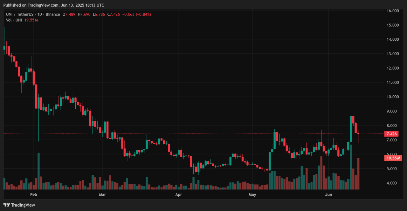Select the Feb label on the time axis
The width and height of the screenshot is (407, 211).
33,194
